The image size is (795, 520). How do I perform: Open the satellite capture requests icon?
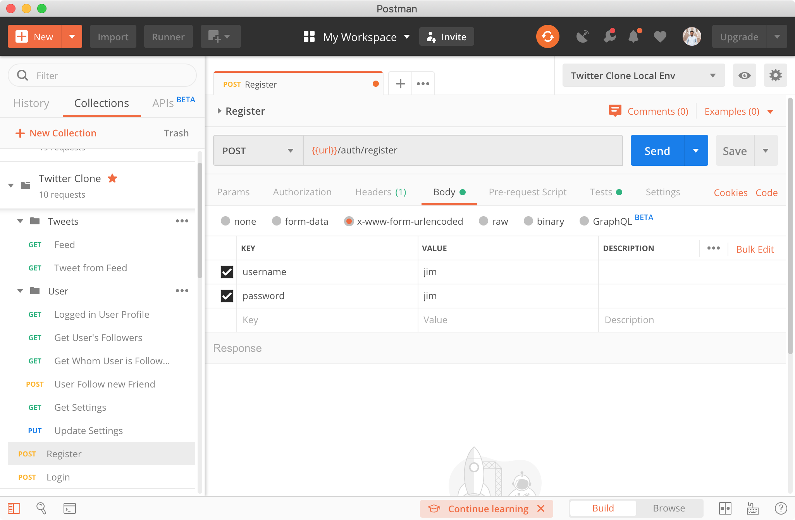pyautogui.click(x=582, y=37)
